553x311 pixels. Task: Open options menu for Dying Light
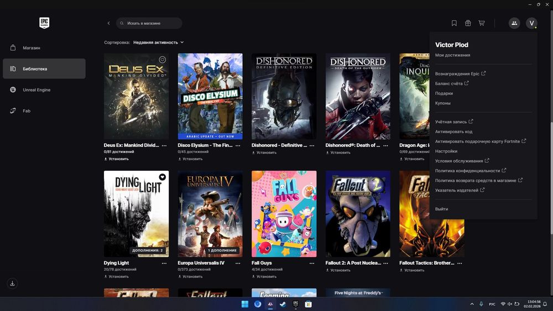(164, 263)
